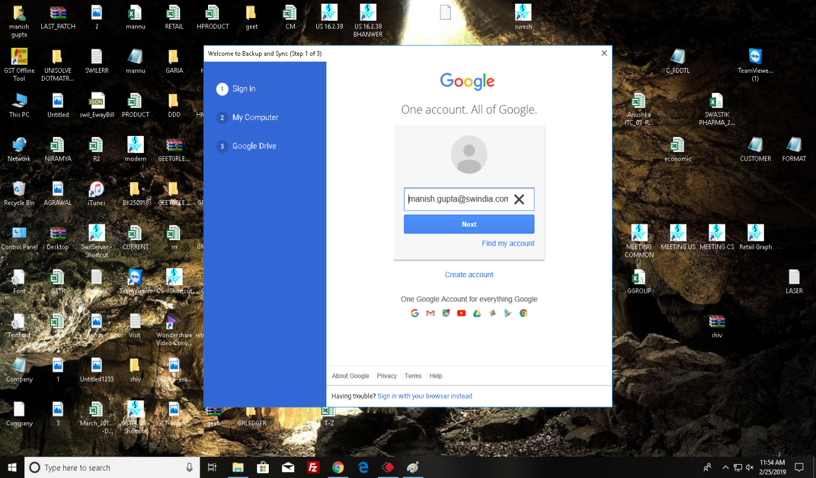816x478 pixels.
Task: Select the iTunes shortcut icon
Action: tap(96, 194)
